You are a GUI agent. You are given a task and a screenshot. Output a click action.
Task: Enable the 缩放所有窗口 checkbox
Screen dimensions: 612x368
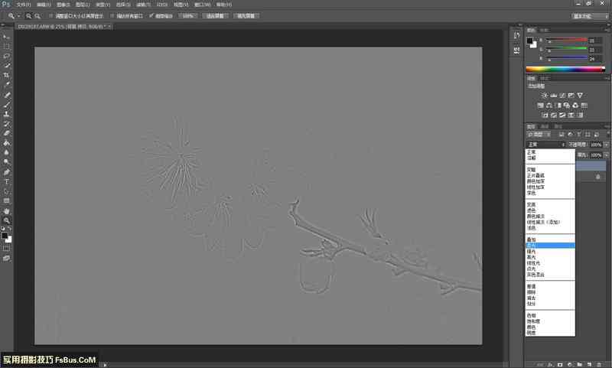(x=111, y=15)
